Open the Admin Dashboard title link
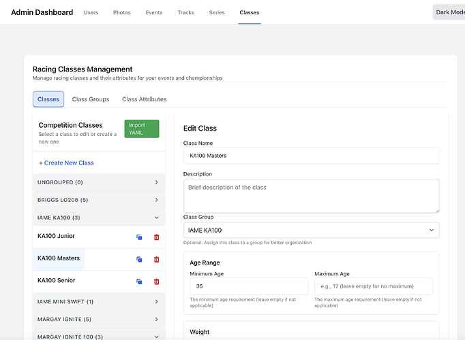This screenshot has height=340, width=465. (x=42, y=12)
